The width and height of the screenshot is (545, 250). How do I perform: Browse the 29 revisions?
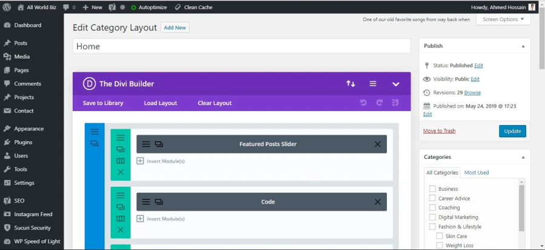[472, 92]
